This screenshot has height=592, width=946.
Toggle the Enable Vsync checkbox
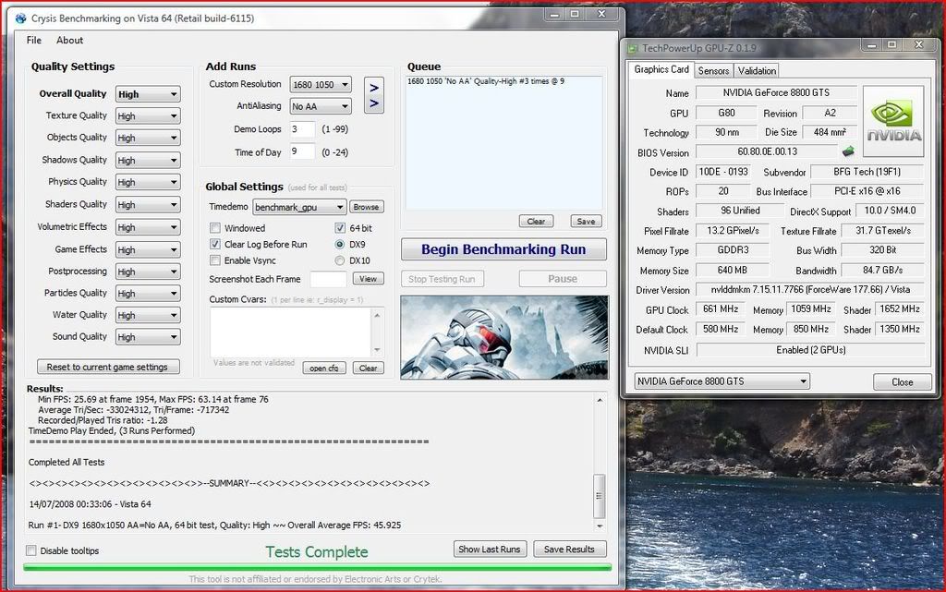coord(215,261)
